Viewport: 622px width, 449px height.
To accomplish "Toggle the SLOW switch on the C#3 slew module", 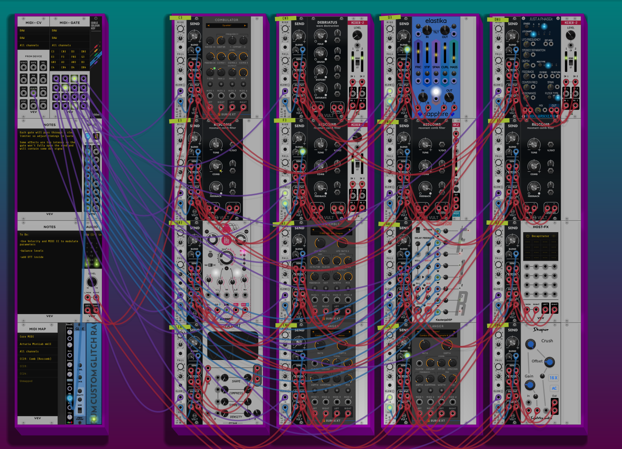I will [x=288, y=85].
